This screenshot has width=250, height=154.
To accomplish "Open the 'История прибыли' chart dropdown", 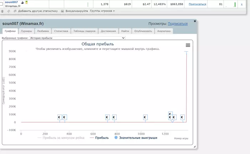I will click(x=77, y=38).
